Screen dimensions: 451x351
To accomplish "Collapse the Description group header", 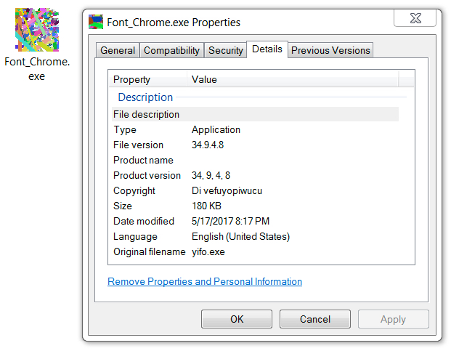I will [x=145, y=97].
